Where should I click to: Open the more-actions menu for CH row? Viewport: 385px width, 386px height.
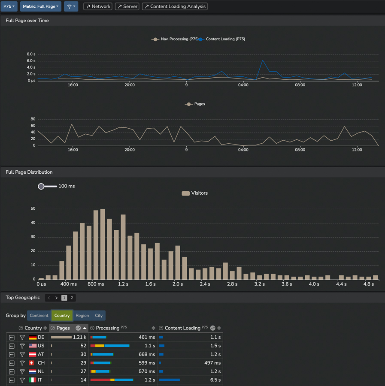tap(12, 363)
